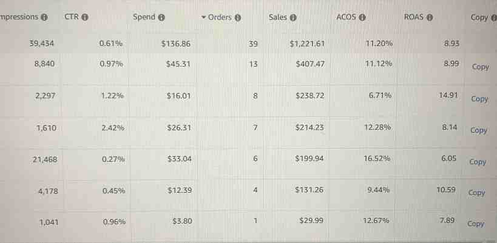497x243 pixels.
Task: Click Copy link in 10.59 ROAS row
Action: (477, 193)
